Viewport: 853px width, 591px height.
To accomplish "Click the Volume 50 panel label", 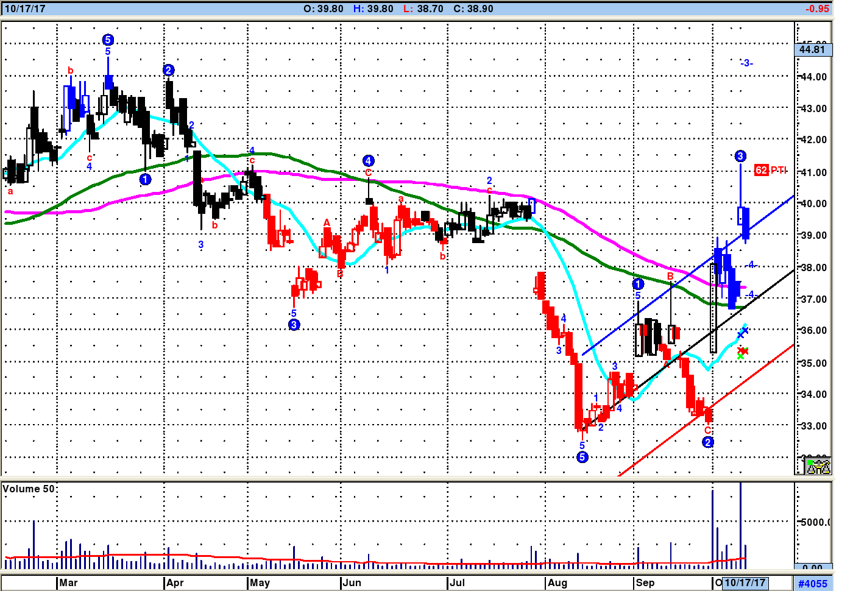I will click(29, 489).
